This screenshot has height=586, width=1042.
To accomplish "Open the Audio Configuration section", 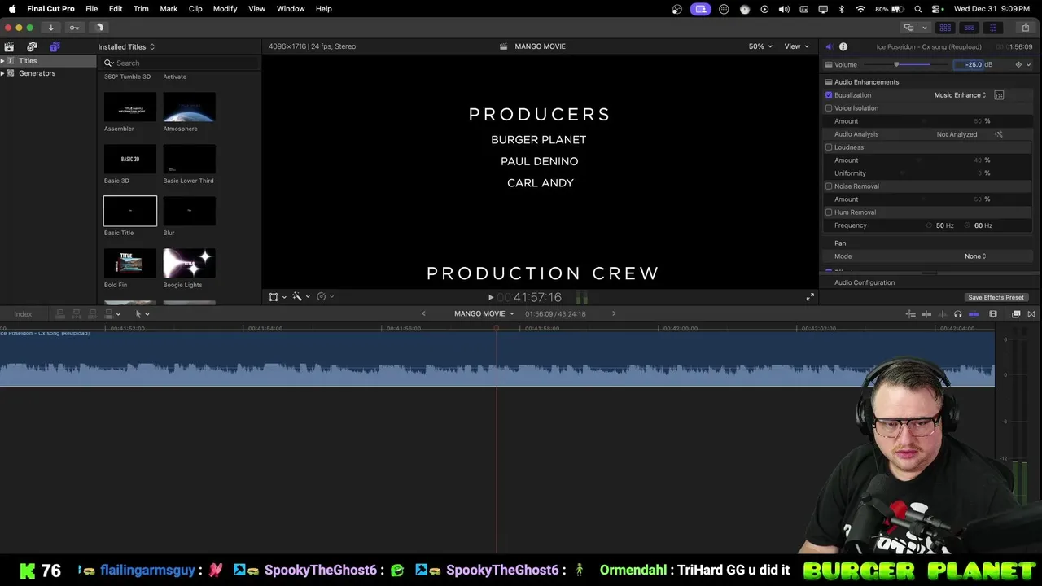I will [x=865, y=282].
